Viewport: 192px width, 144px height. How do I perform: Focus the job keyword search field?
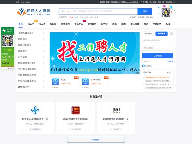pyautogui.click(x=104, y=11)
